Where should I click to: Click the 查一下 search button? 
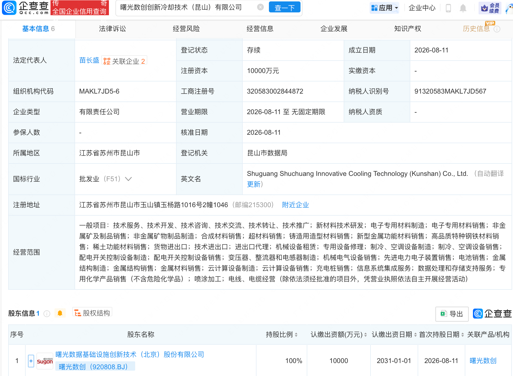[x=284, y=8]
